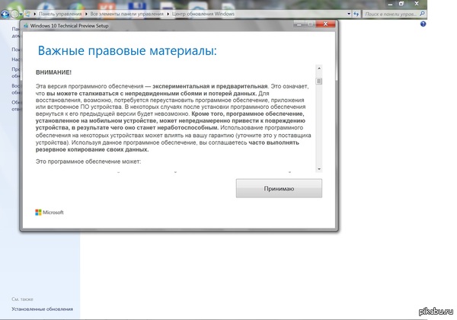Click the setup icon in dialog title bar

[x=26, y=26]
